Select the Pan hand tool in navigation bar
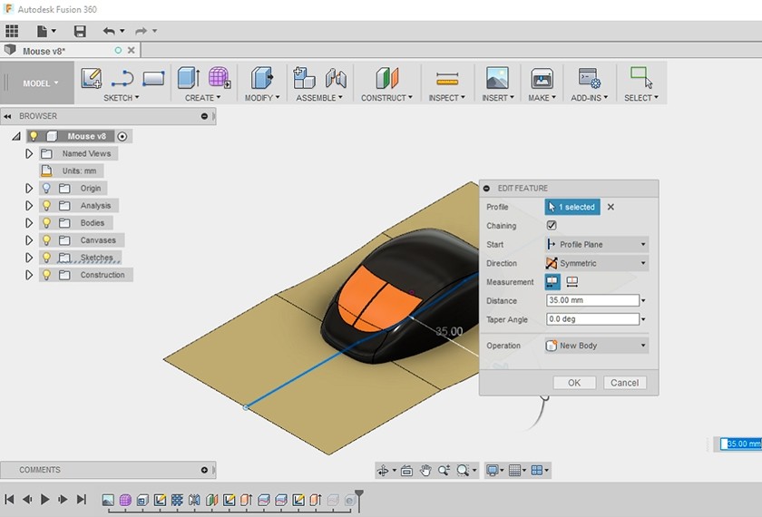The height and width of the screenshot is (517, 762). point(425,470)
